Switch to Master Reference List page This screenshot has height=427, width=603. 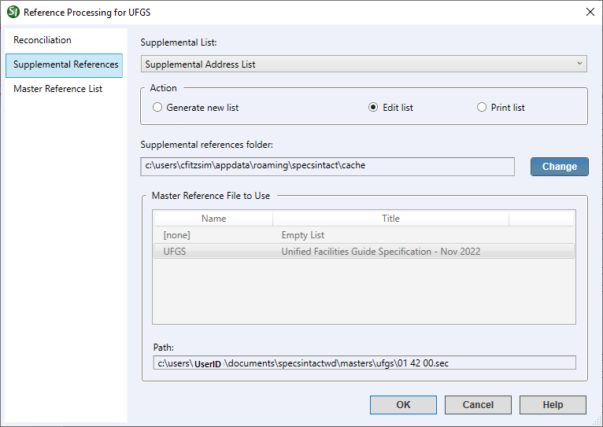(x=58, y=89)
